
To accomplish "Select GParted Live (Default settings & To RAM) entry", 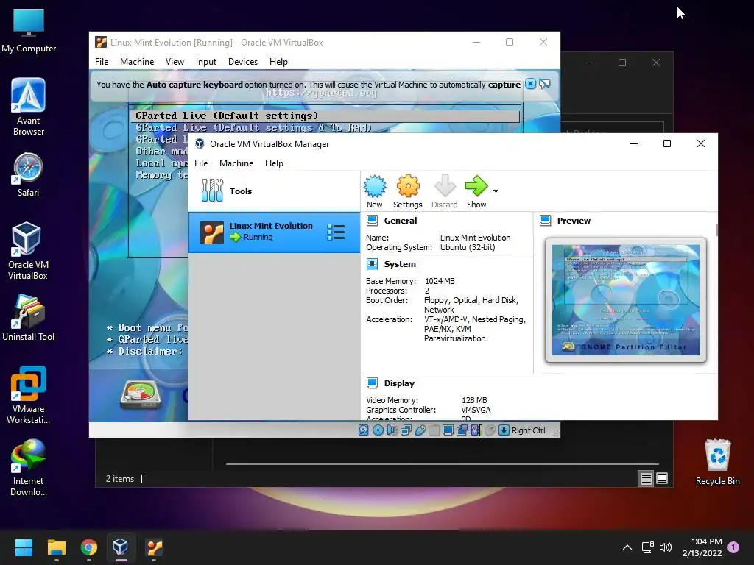I will tap(253, 128).
